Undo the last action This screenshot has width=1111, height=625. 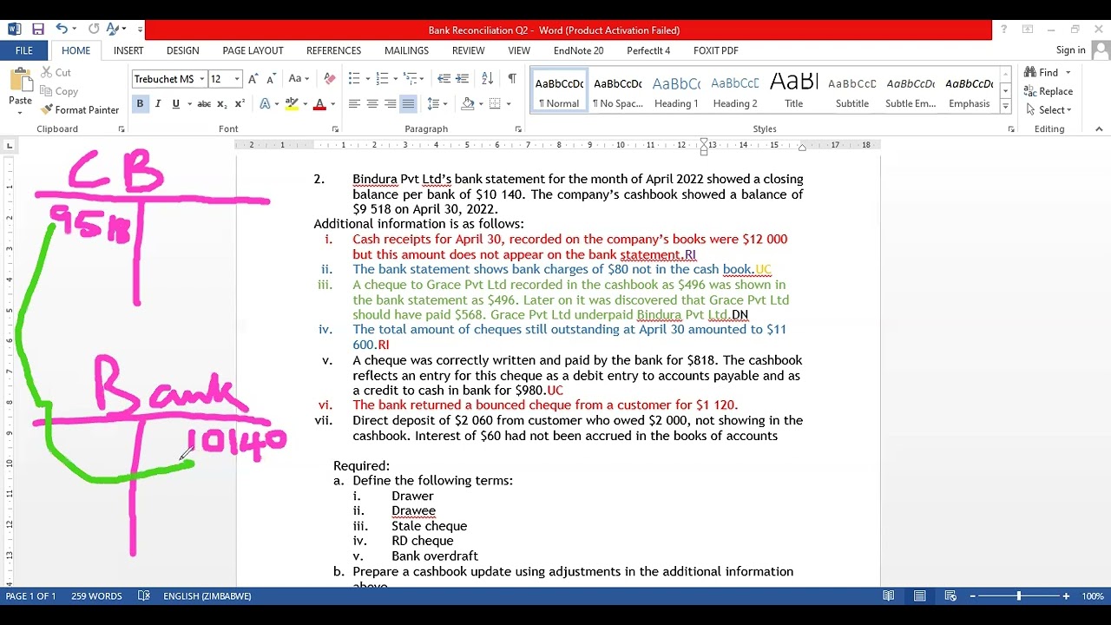click(x=62, y=29)
